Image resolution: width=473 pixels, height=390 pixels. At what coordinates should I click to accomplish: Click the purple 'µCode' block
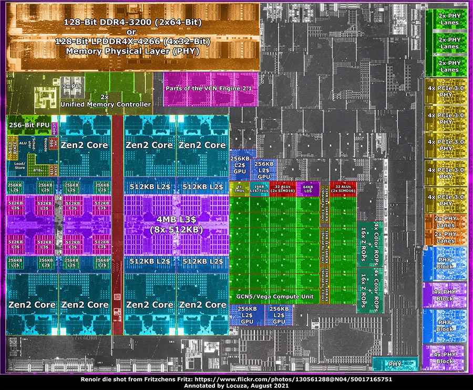coord(54,129)
